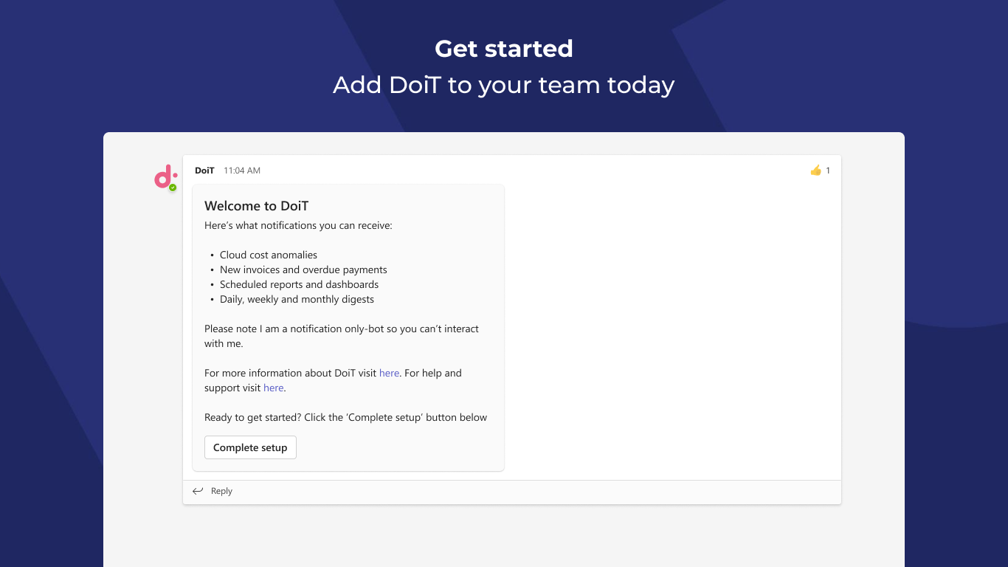This screenshot has height=567, width=1008.
Task: Open the 'here' link for more information
Action: [x=389, y=374]
